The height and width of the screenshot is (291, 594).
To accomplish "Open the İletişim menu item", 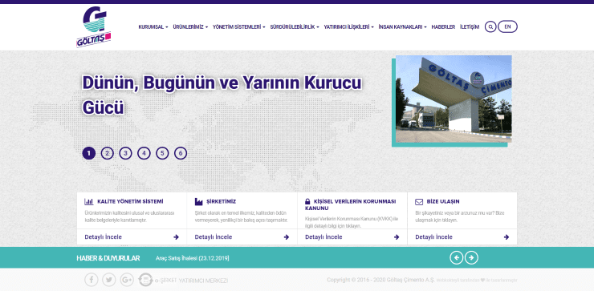I will [470, 27].
